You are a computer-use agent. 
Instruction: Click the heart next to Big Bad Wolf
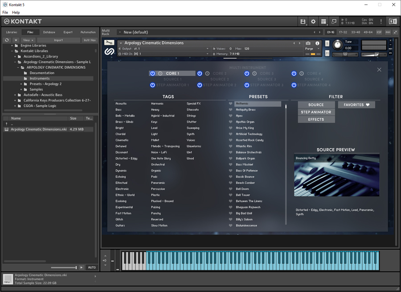(230, 213)
